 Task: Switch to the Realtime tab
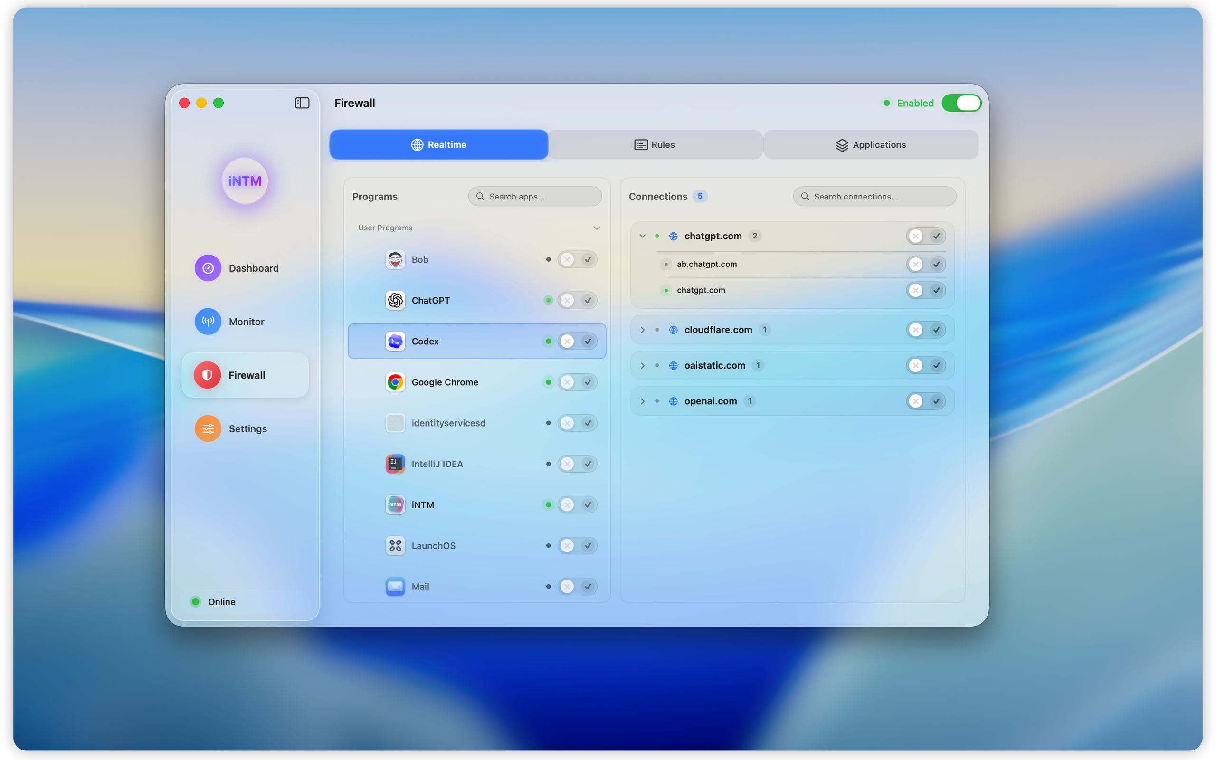439,145
